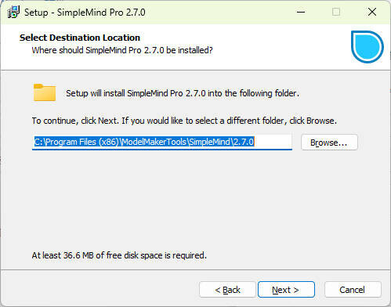Image resolution: width=391 pixels, height=307 pixels.
Task: Cancel the installation
Action: (x=353, y=289)
